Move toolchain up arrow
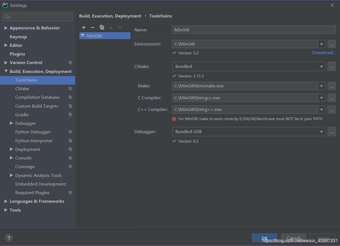The image size is (340, 246). pyautogui.click(x=111, y=27)
